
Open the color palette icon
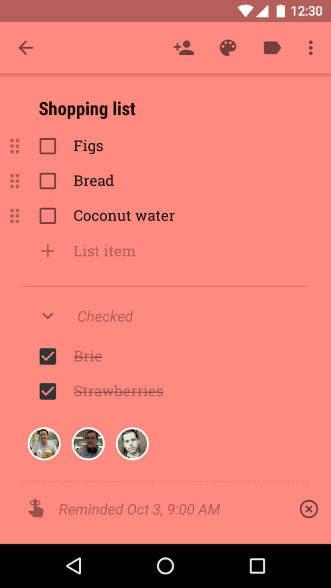click(x=228, y=48)
